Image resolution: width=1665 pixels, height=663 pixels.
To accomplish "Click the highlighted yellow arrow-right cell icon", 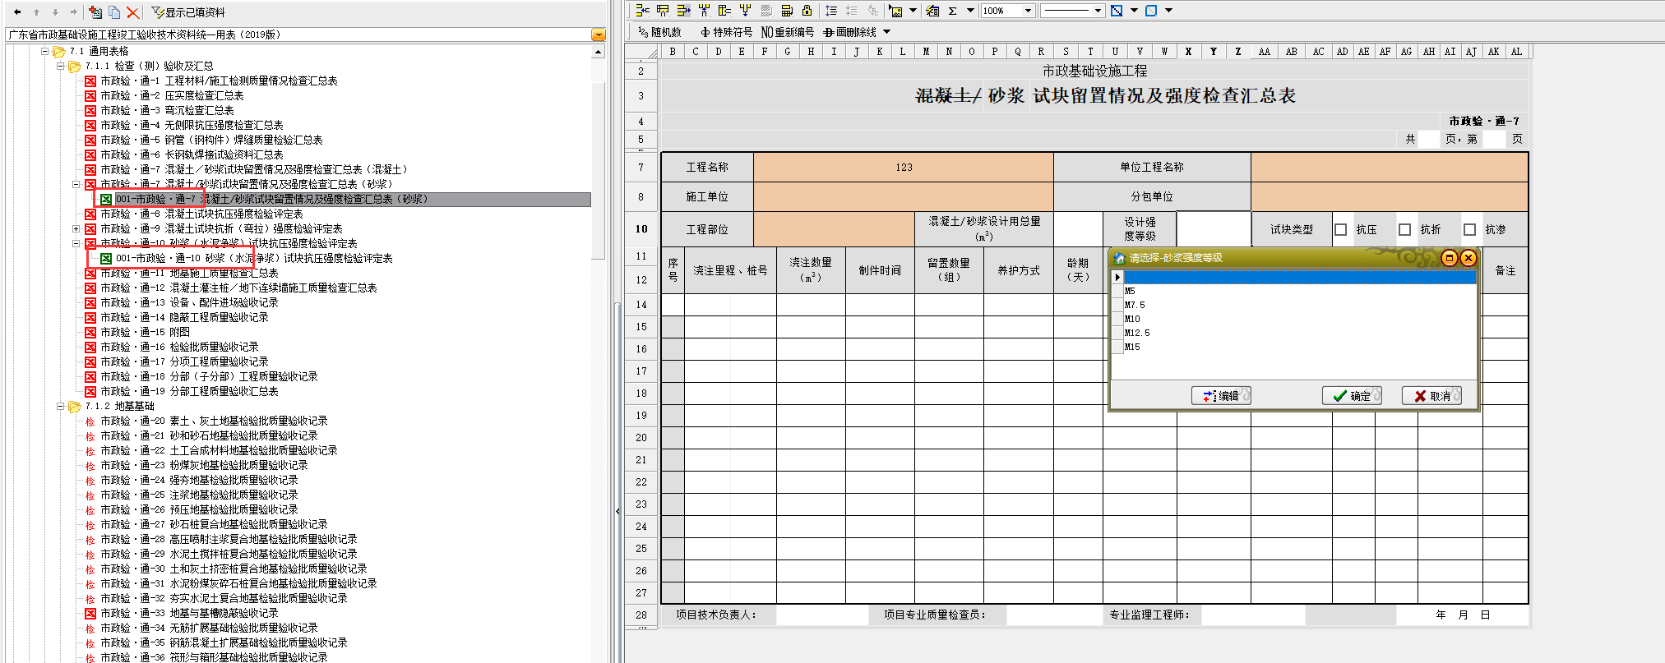I will tap(683, 11).
